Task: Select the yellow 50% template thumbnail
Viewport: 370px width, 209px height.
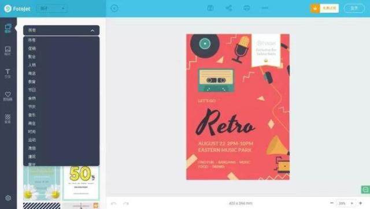Action: [x=81, y=184]
